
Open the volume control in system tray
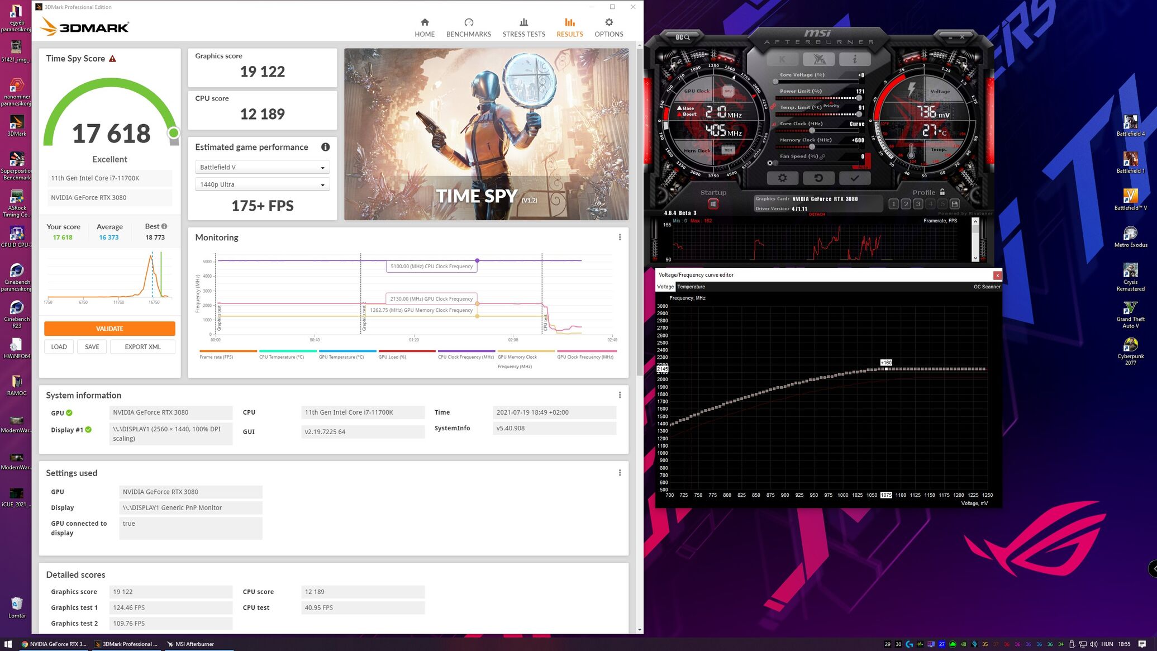click(x=1093, y=644)
